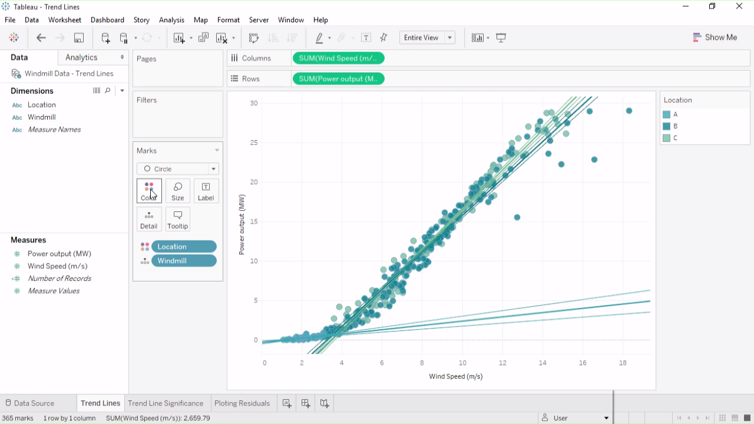This screenshot has width=754, height=424.
Task: Select the Power output (MW) measure
Action: click(59, 254)
